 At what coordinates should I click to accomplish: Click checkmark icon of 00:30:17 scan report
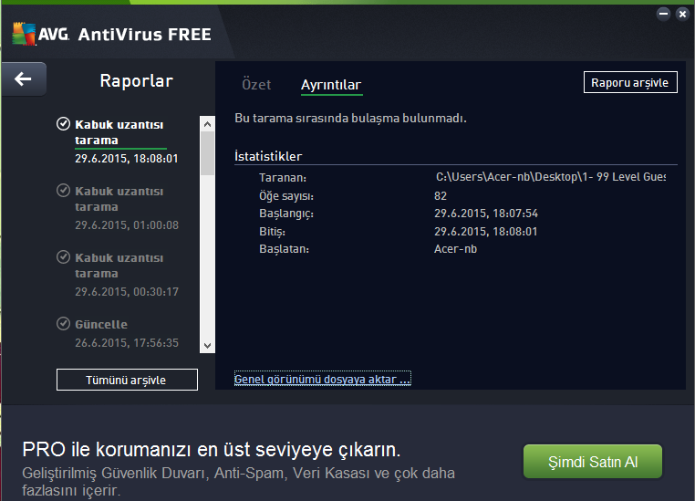[63, 256]
